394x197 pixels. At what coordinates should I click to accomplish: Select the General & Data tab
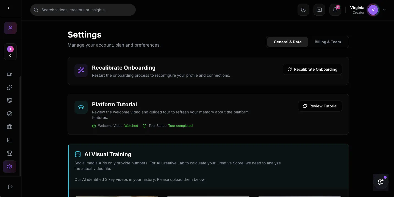click(288, 42)
